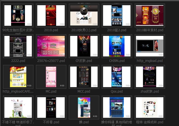Select the 操.psd colorful thumbnail
This screenshot has height=126, width=179.
84,107
